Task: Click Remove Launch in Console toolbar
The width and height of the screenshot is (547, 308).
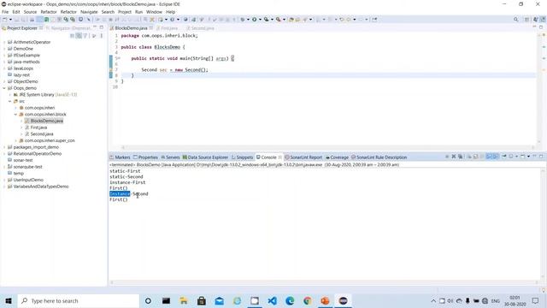Action: (x=454, y=157)
